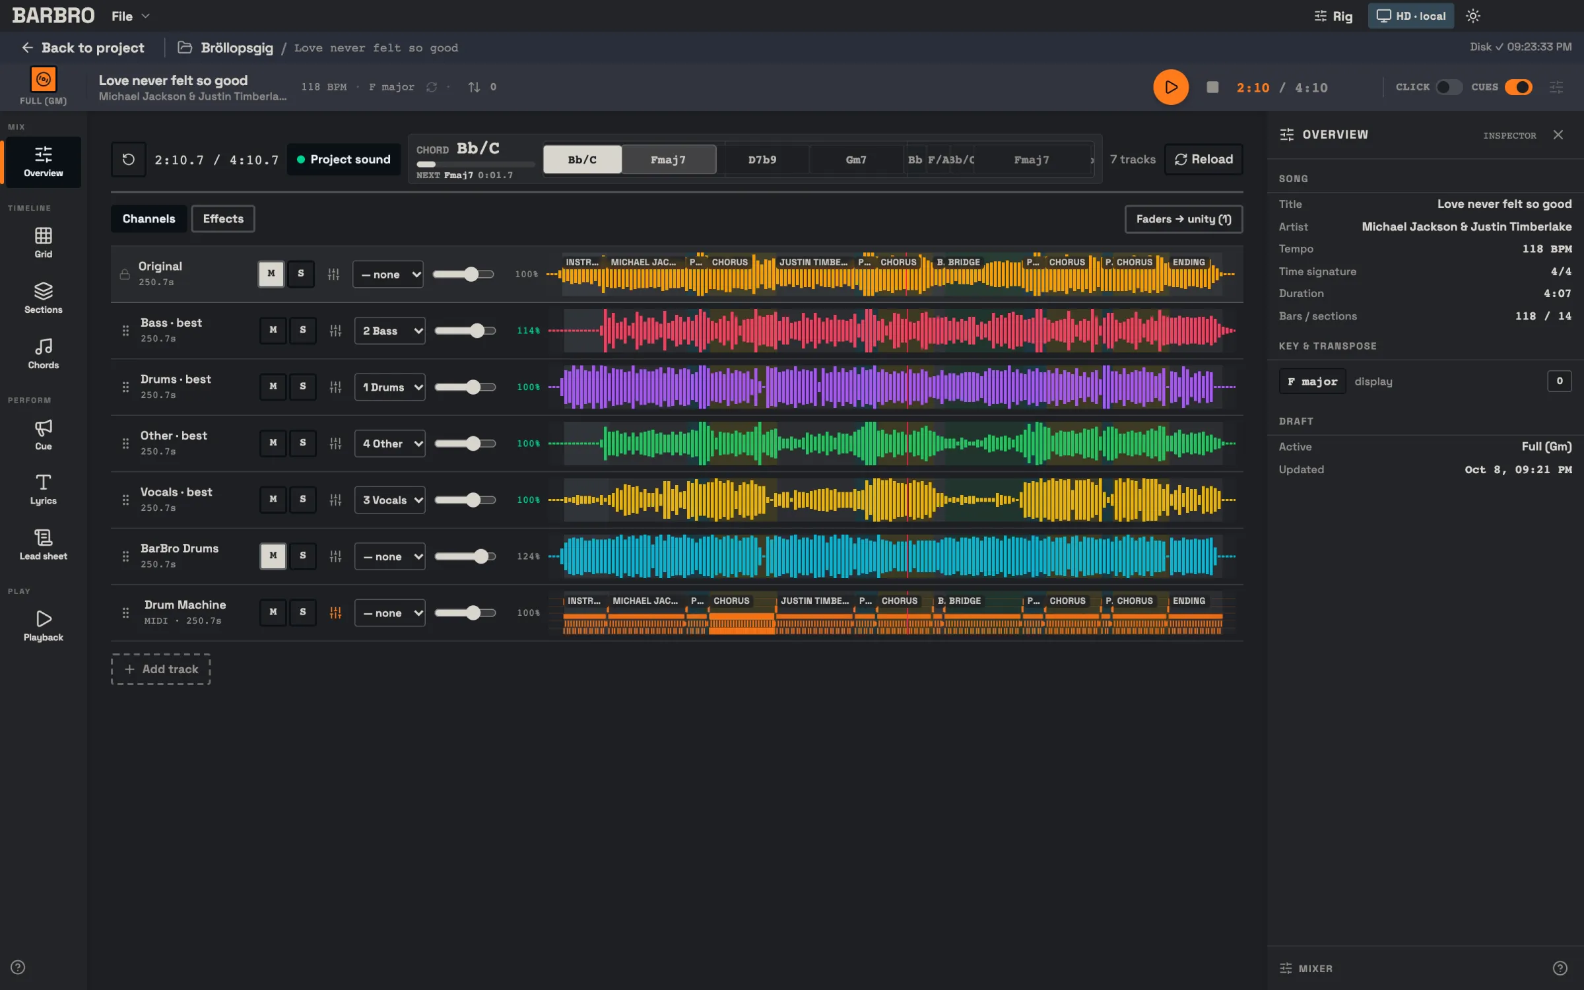Click the help icon in inspector footer
Viewport: 1584px width, 990px height.
(x=1560, y=968)
